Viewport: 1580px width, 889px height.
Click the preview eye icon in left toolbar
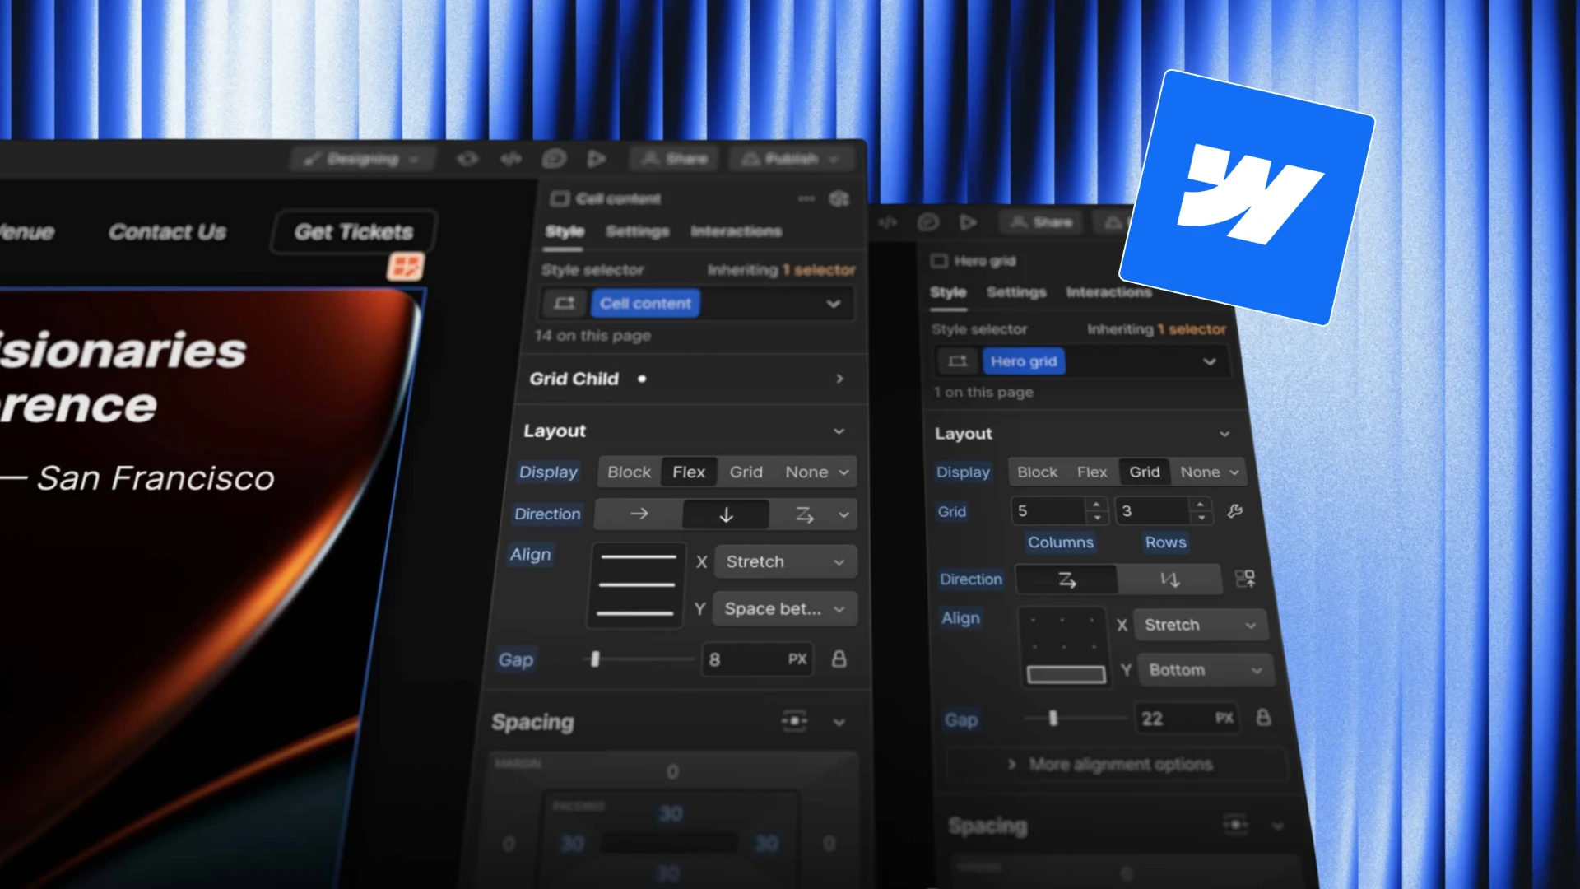pos(467,159)
